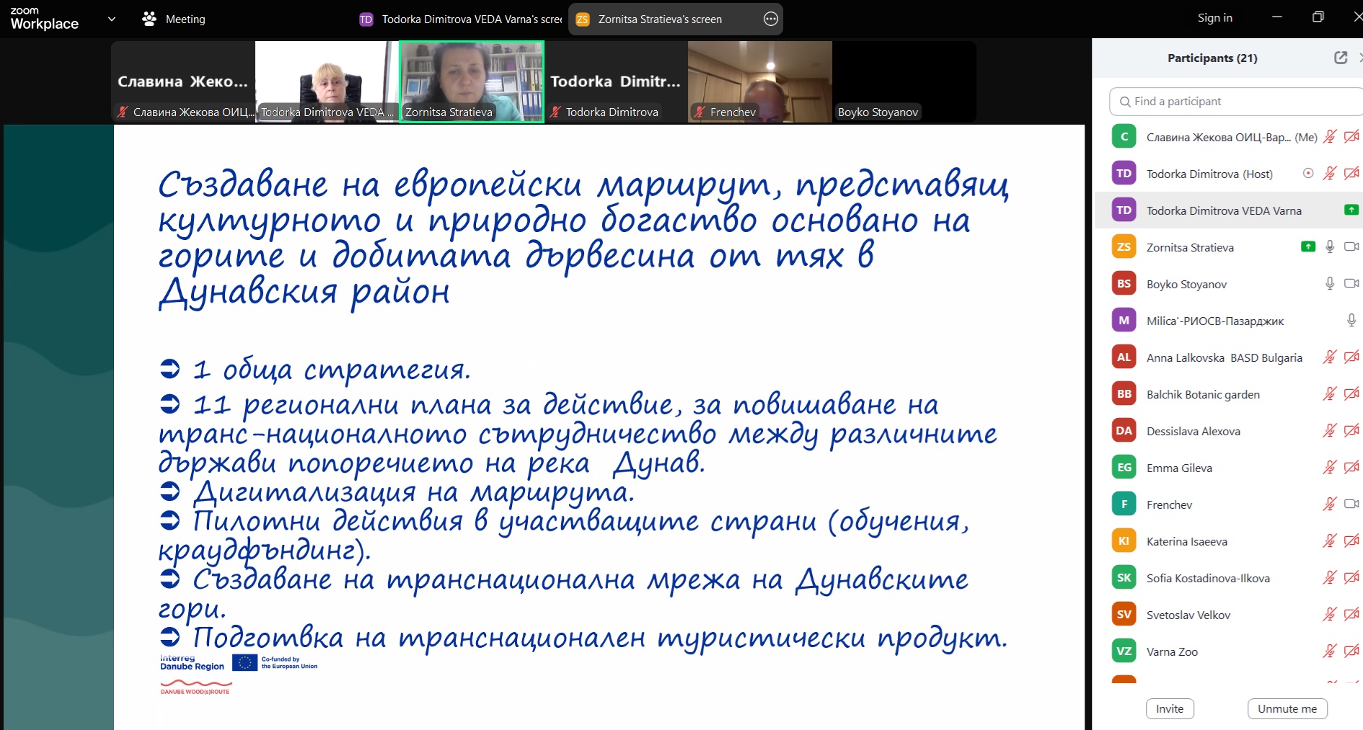The width and height of the screenshot is (1363, 730).
Task: Click camera-off icon on Katerina Isaeeva row
Action: tap(1351, 541)
